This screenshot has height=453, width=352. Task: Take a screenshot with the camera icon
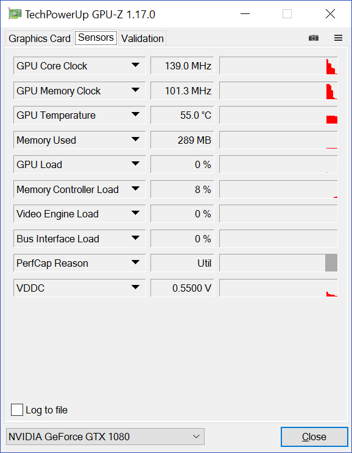click(x=314, y=38)
